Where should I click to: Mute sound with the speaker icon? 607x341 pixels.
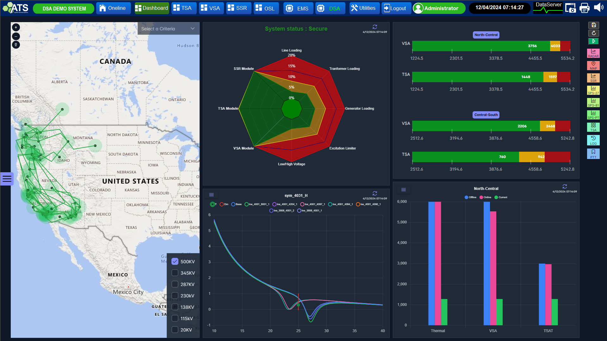[x=598, y=8]
